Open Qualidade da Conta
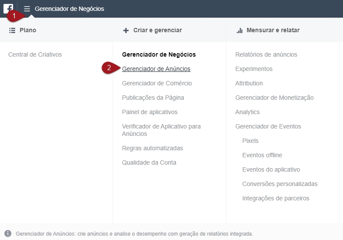Screen dimensions: 343x240 [149, 162]
